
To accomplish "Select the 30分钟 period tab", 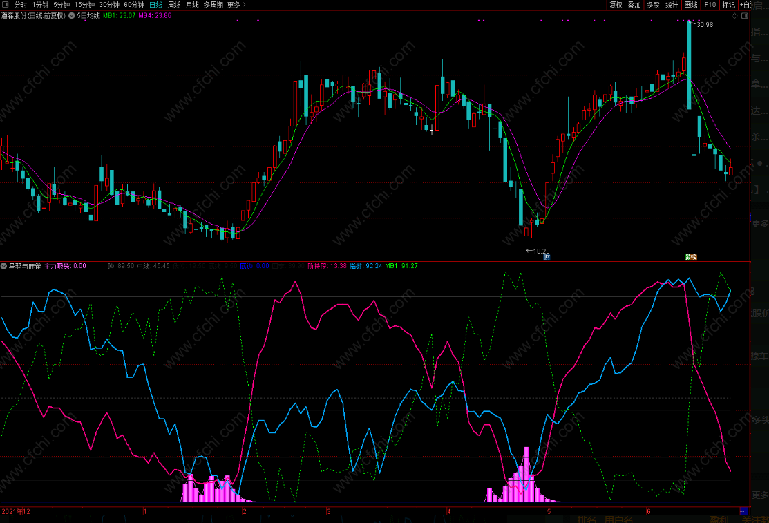I will [x=109, y=5].
